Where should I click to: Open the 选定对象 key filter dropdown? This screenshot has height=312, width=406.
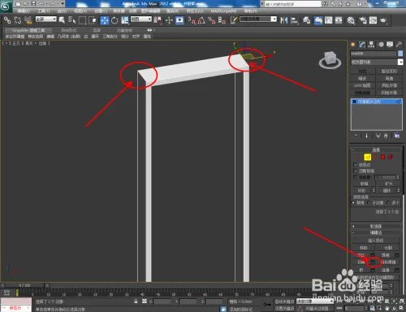314,301
